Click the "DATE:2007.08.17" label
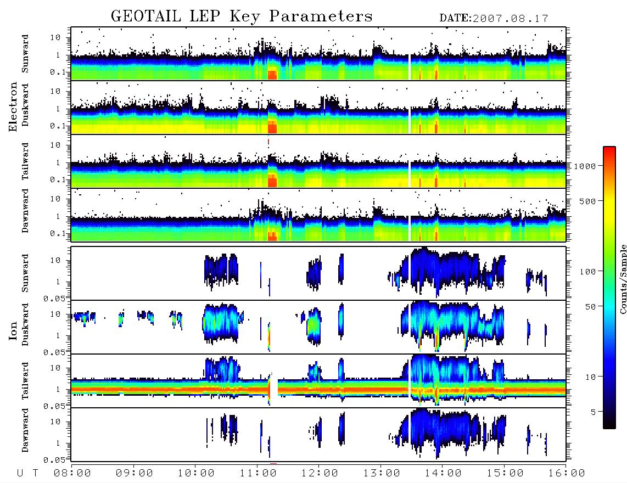The height and width of the screenshot is (483, 627). click(494, 18)
